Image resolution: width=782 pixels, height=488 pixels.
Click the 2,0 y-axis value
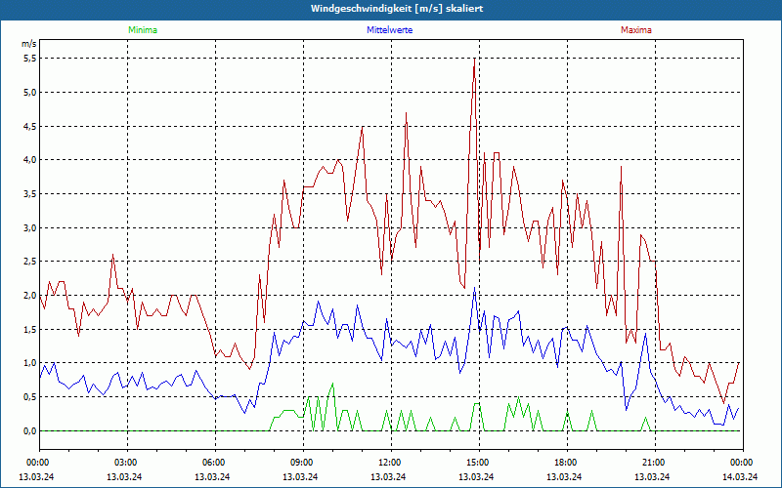click(x=30, y=296)
